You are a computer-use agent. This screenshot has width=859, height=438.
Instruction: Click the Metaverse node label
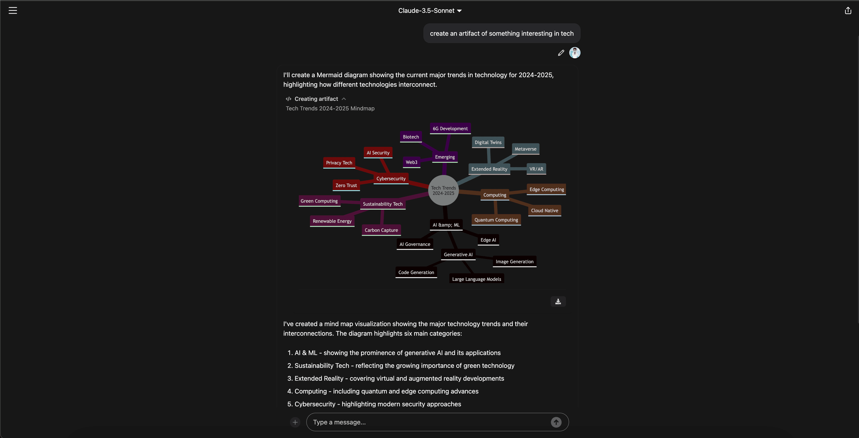525,149
